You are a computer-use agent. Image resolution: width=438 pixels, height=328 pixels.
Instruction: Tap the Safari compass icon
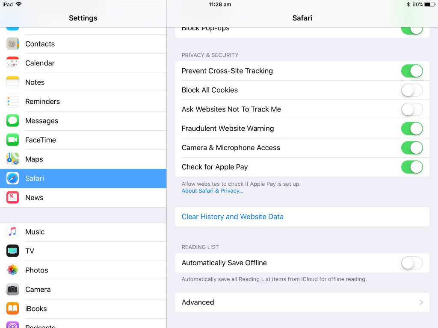pos(12,178)
